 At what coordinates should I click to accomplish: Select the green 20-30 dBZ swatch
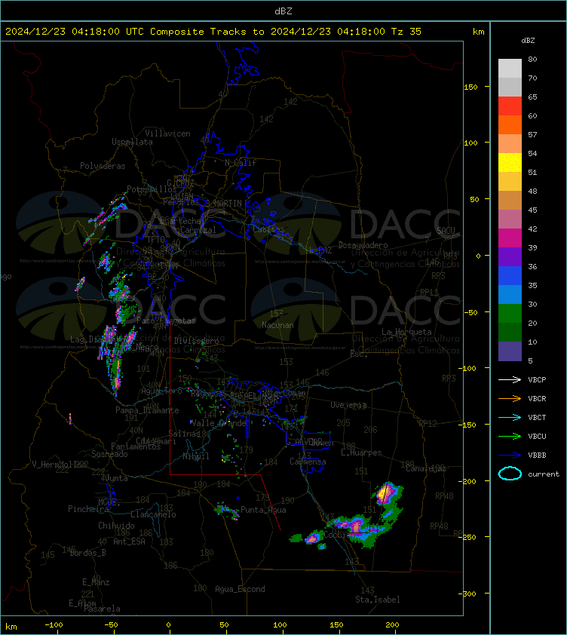510,313
